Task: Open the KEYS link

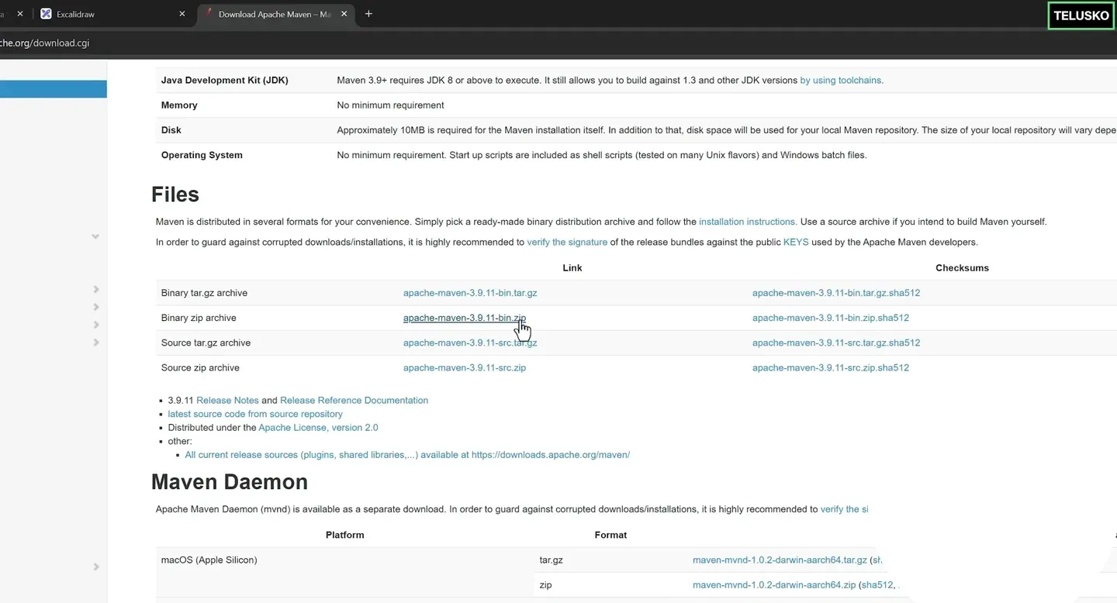Action: coord(796,242)
